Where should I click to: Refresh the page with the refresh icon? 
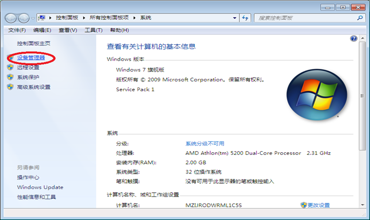245,18
